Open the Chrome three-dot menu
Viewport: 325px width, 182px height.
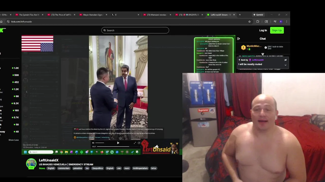287,21
